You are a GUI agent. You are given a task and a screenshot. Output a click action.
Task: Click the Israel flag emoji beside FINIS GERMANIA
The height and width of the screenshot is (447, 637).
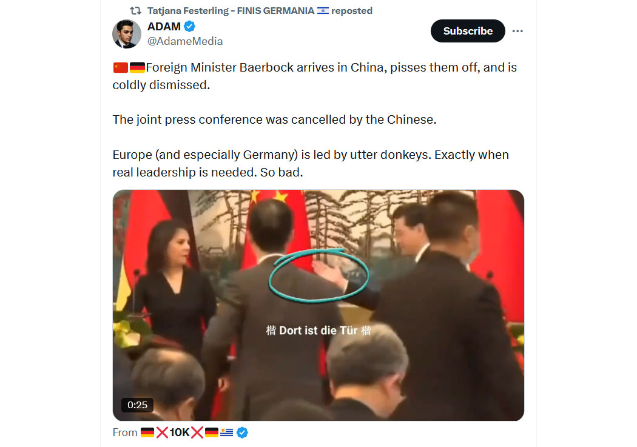point(323,10)
